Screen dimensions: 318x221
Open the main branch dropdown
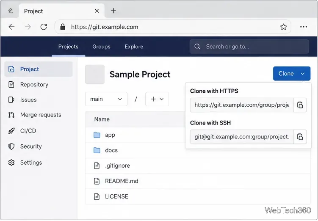click(x=106, y=99)
